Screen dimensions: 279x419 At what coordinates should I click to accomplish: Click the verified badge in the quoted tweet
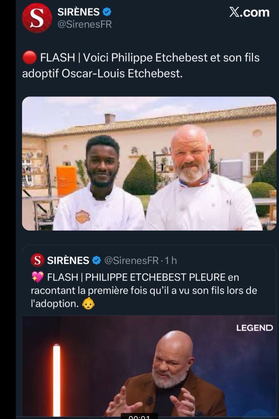tap(96, 260)
